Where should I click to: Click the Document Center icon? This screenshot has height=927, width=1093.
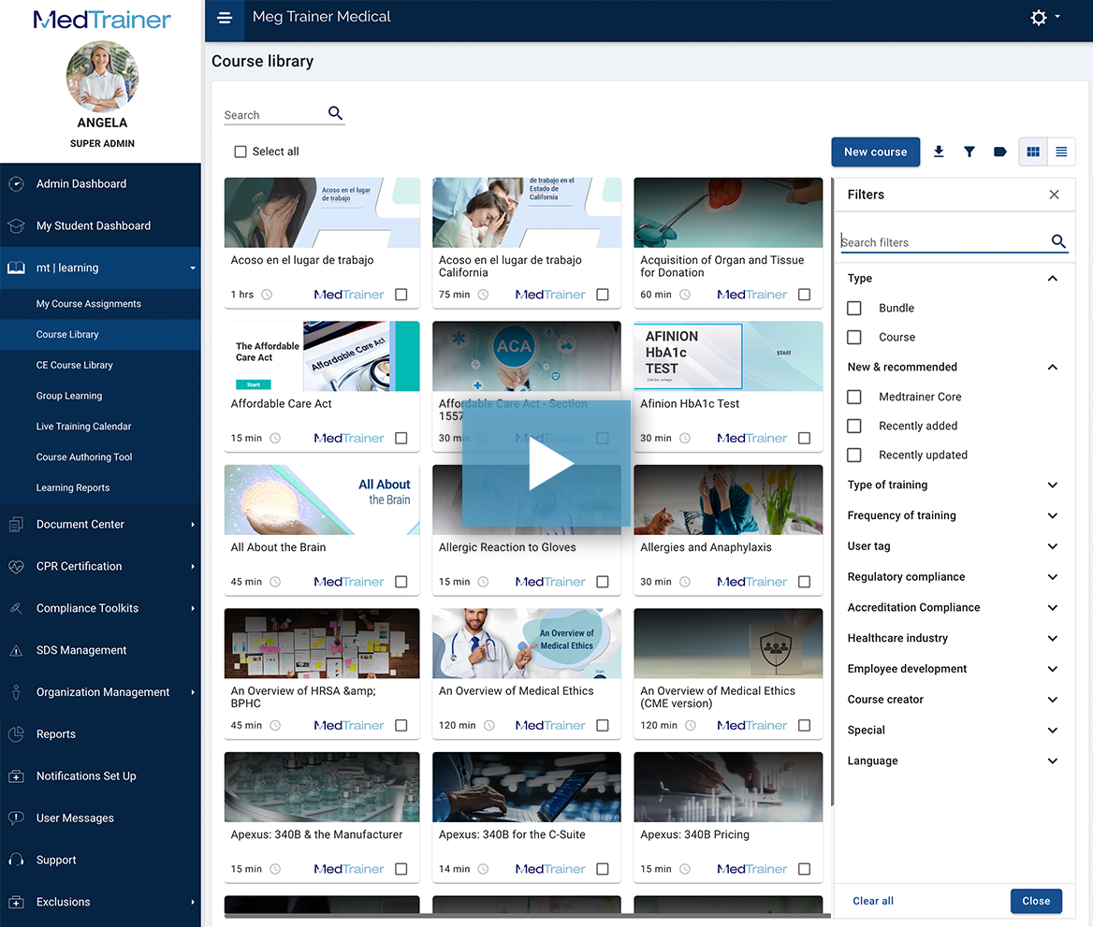tap(16, 524)
